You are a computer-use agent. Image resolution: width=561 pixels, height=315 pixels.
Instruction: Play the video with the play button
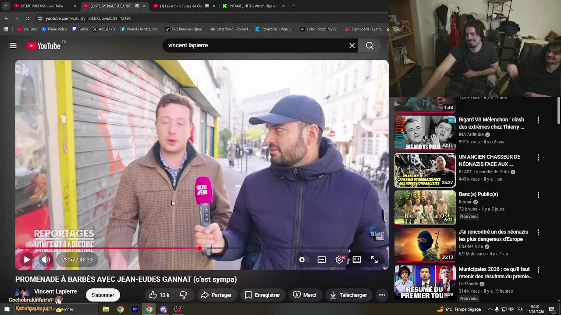coord(27,259)
